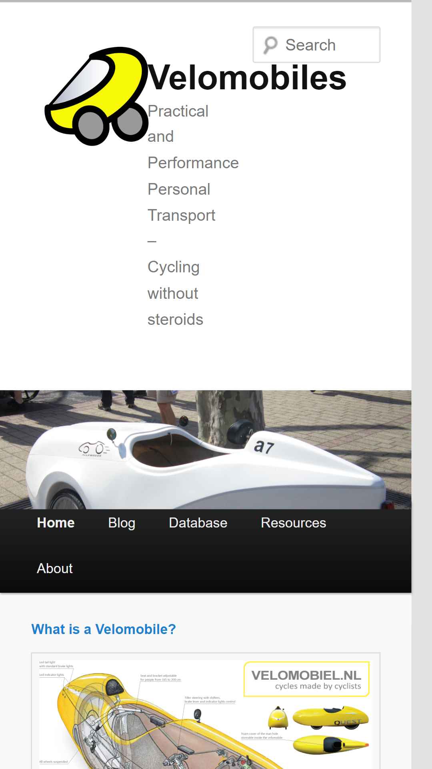Go to the Home menu item

[x=56, y=523]
